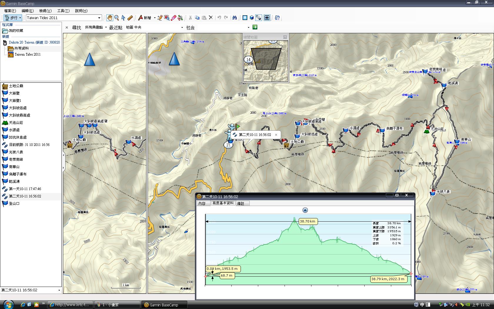Click the elevation profile collapse arrow
This screenshot has width=494, height=309.
[x=305, y=210]
